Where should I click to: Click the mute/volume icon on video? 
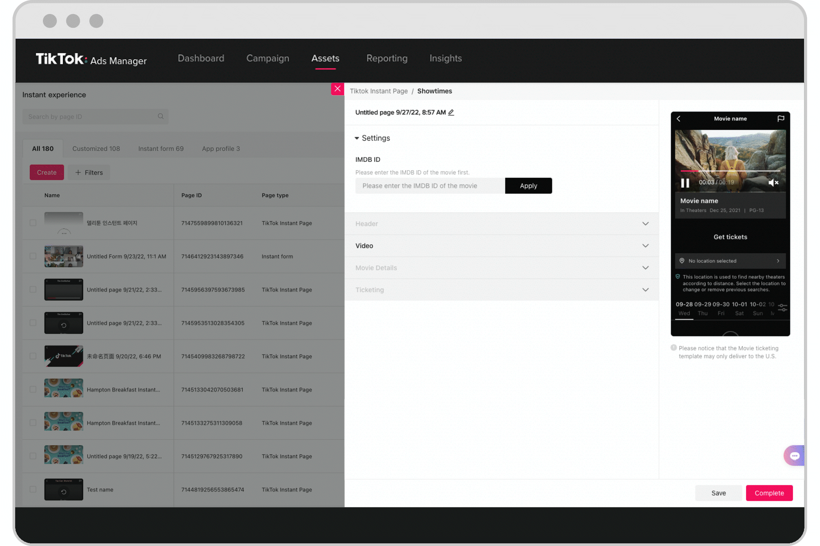tap(775, 182)
